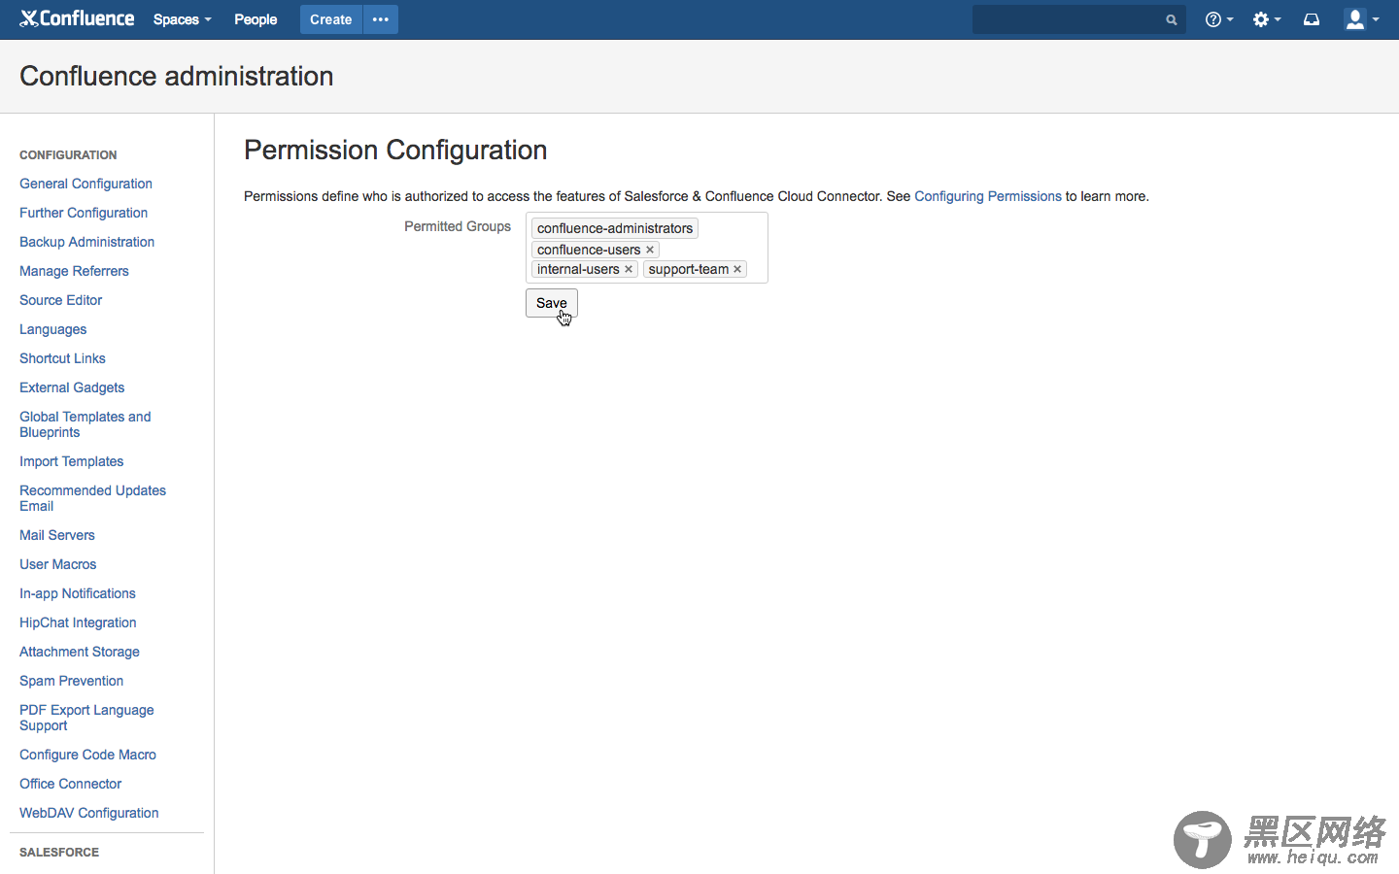
Task: Open the Spaces dropdown menu
Action: 182,19
